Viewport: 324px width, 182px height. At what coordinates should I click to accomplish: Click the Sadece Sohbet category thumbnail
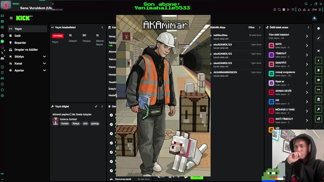(x=55, y=121)
